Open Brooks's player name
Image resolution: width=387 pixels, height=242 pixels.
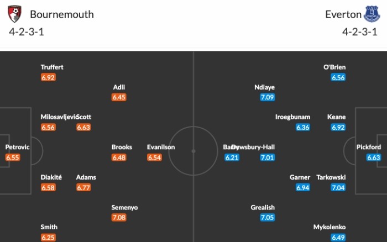(122, 147)
